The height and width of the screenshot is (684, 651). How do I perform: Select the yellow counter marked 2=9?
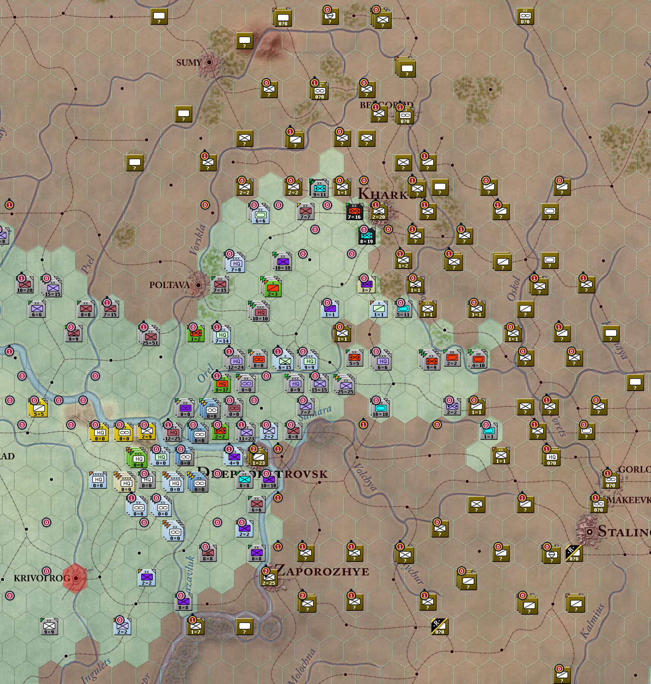coord(147,431)
